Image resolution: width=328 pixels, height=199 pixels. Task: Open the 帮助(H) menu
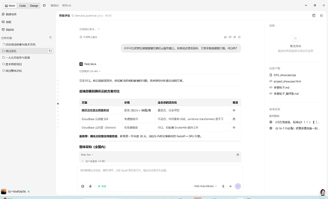tap(67, 6)
